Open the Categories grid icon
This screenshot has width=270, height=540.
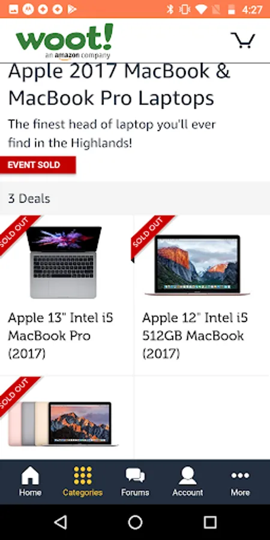83,476
